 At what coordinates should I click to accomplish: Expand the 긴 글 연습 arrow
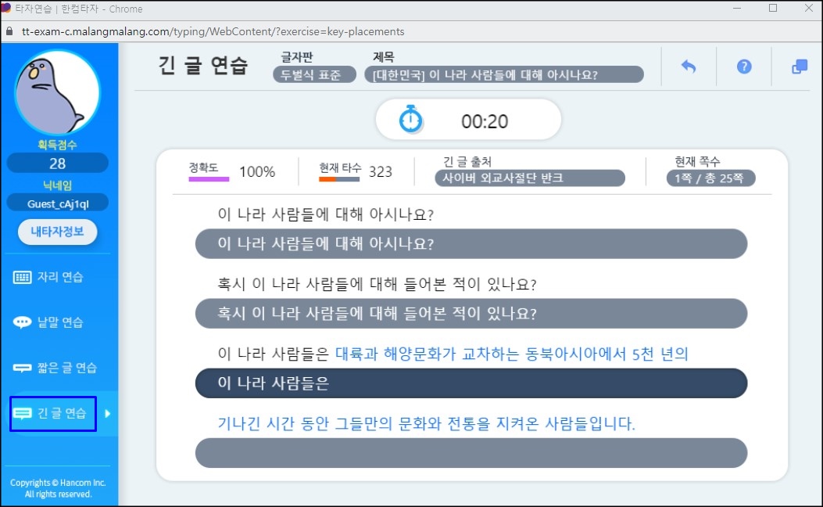[x=108, y=413]
